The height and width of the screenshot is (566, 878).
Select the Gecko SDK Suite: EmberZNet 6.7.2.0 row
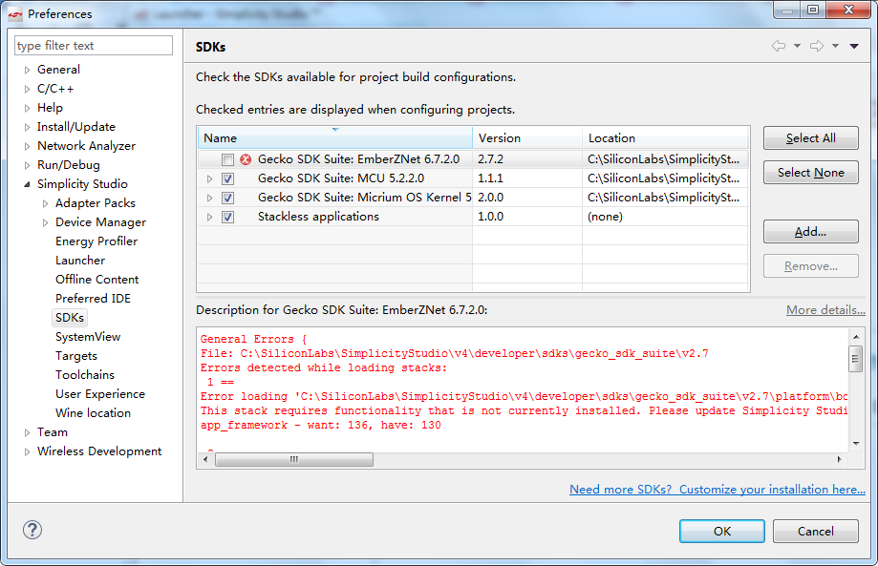[473, 159]
